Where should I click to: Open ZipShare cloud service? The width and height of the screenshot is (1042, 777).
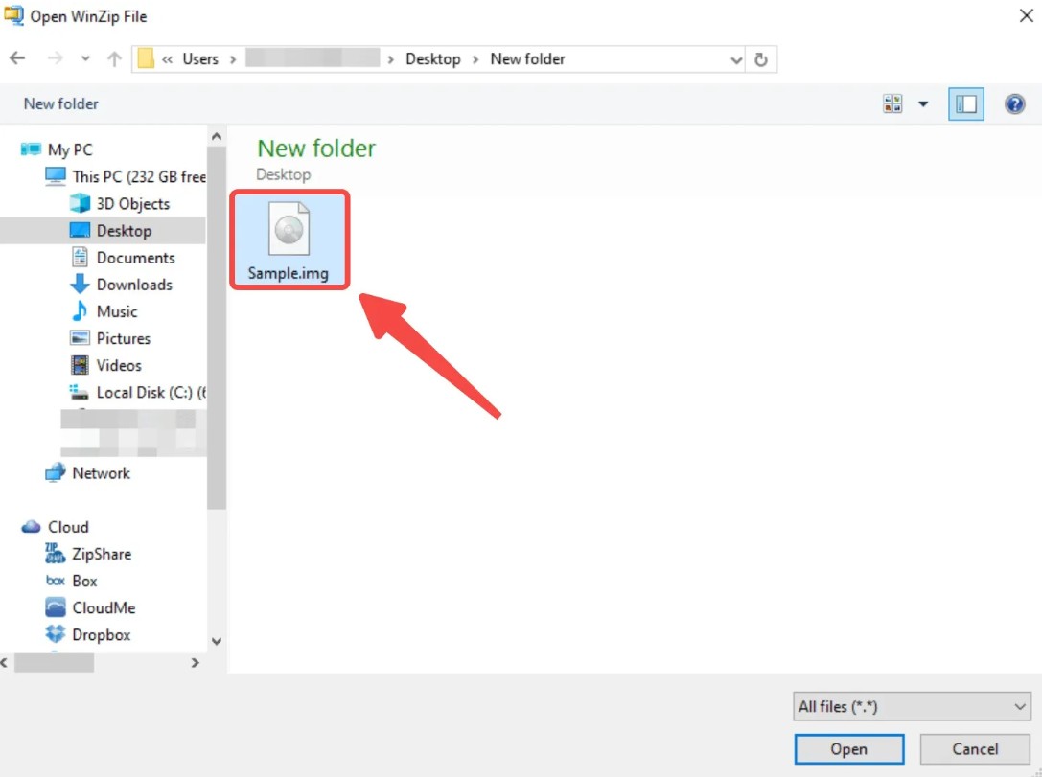pos(102,554)
